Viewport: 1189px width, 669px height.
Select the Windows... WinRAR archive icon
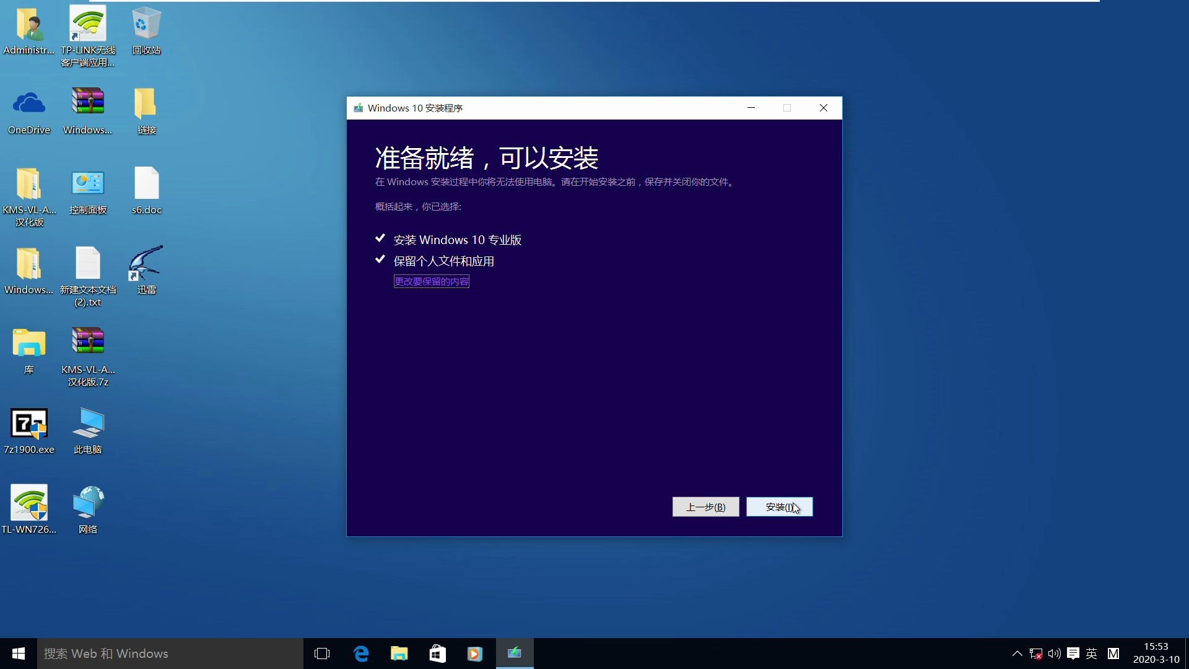(88, 111)
